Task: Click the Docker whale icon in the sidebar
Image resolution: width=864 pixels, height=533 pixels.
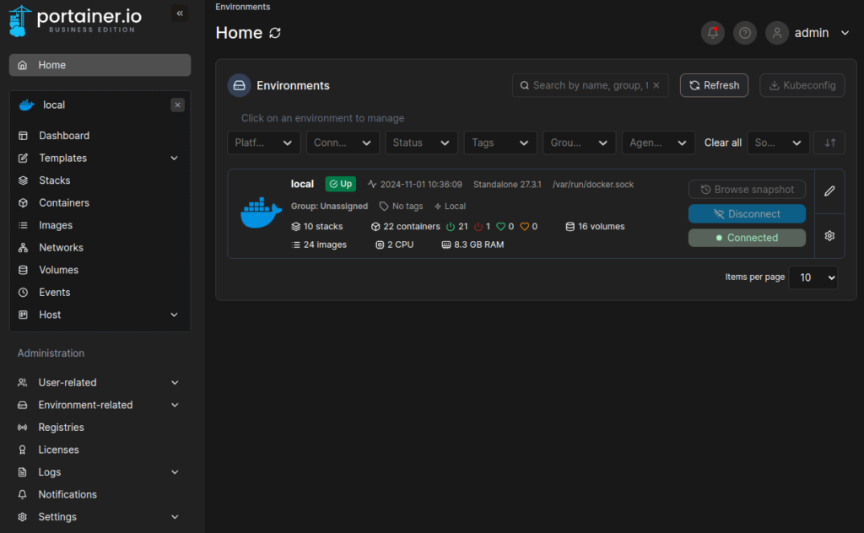Action: pos(26,105)
